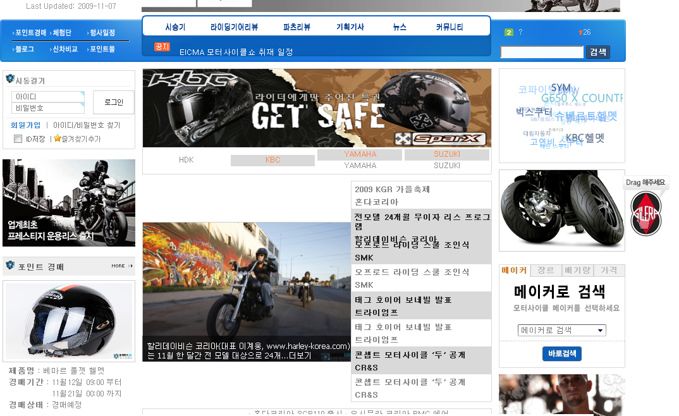Click the orange 공지 notice badge
679x416 pixels.
pos(162,47)
